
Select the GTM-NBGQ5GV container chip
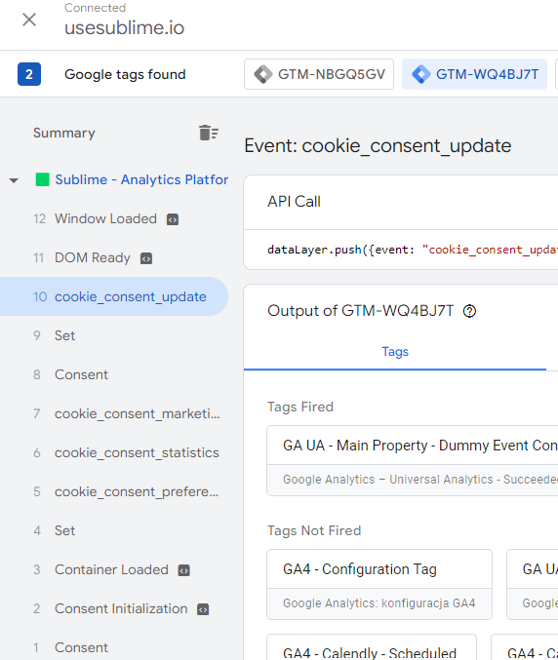[319, 74]
